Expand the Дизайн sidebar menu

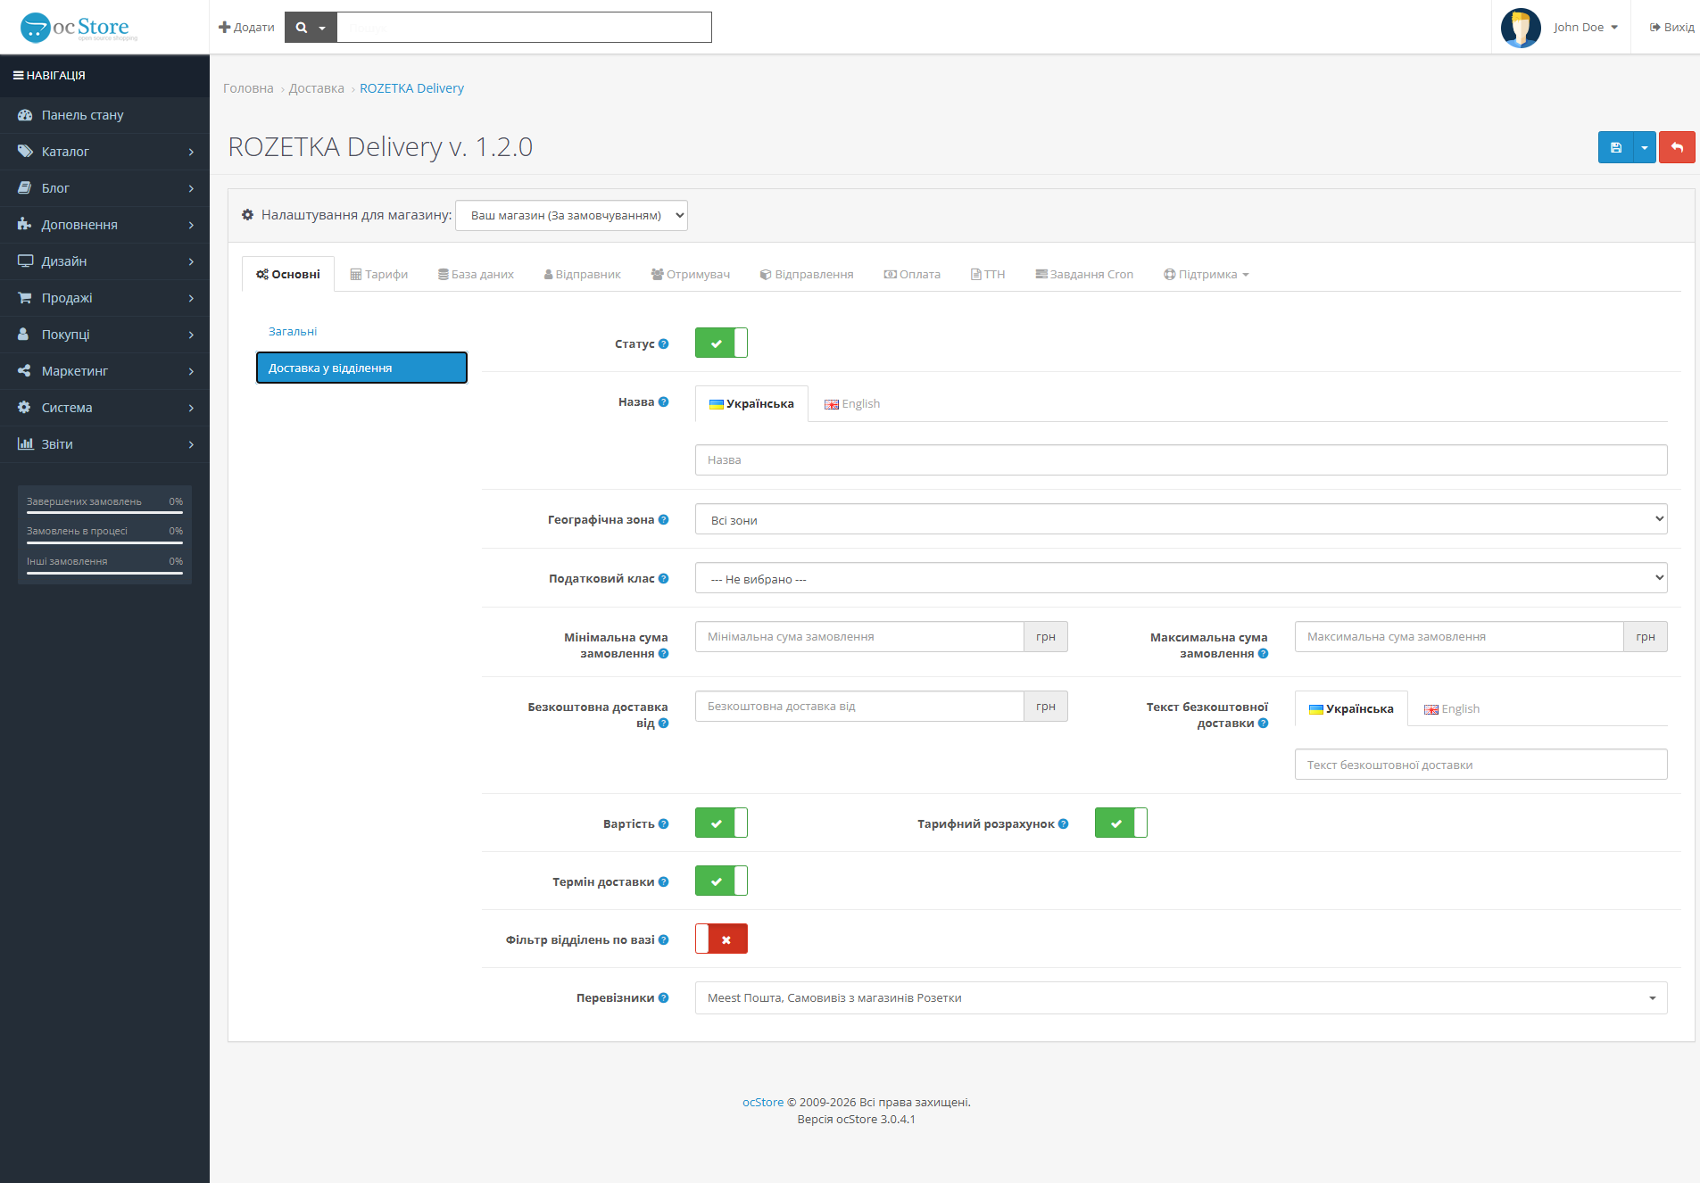click(x=104, y=261)
